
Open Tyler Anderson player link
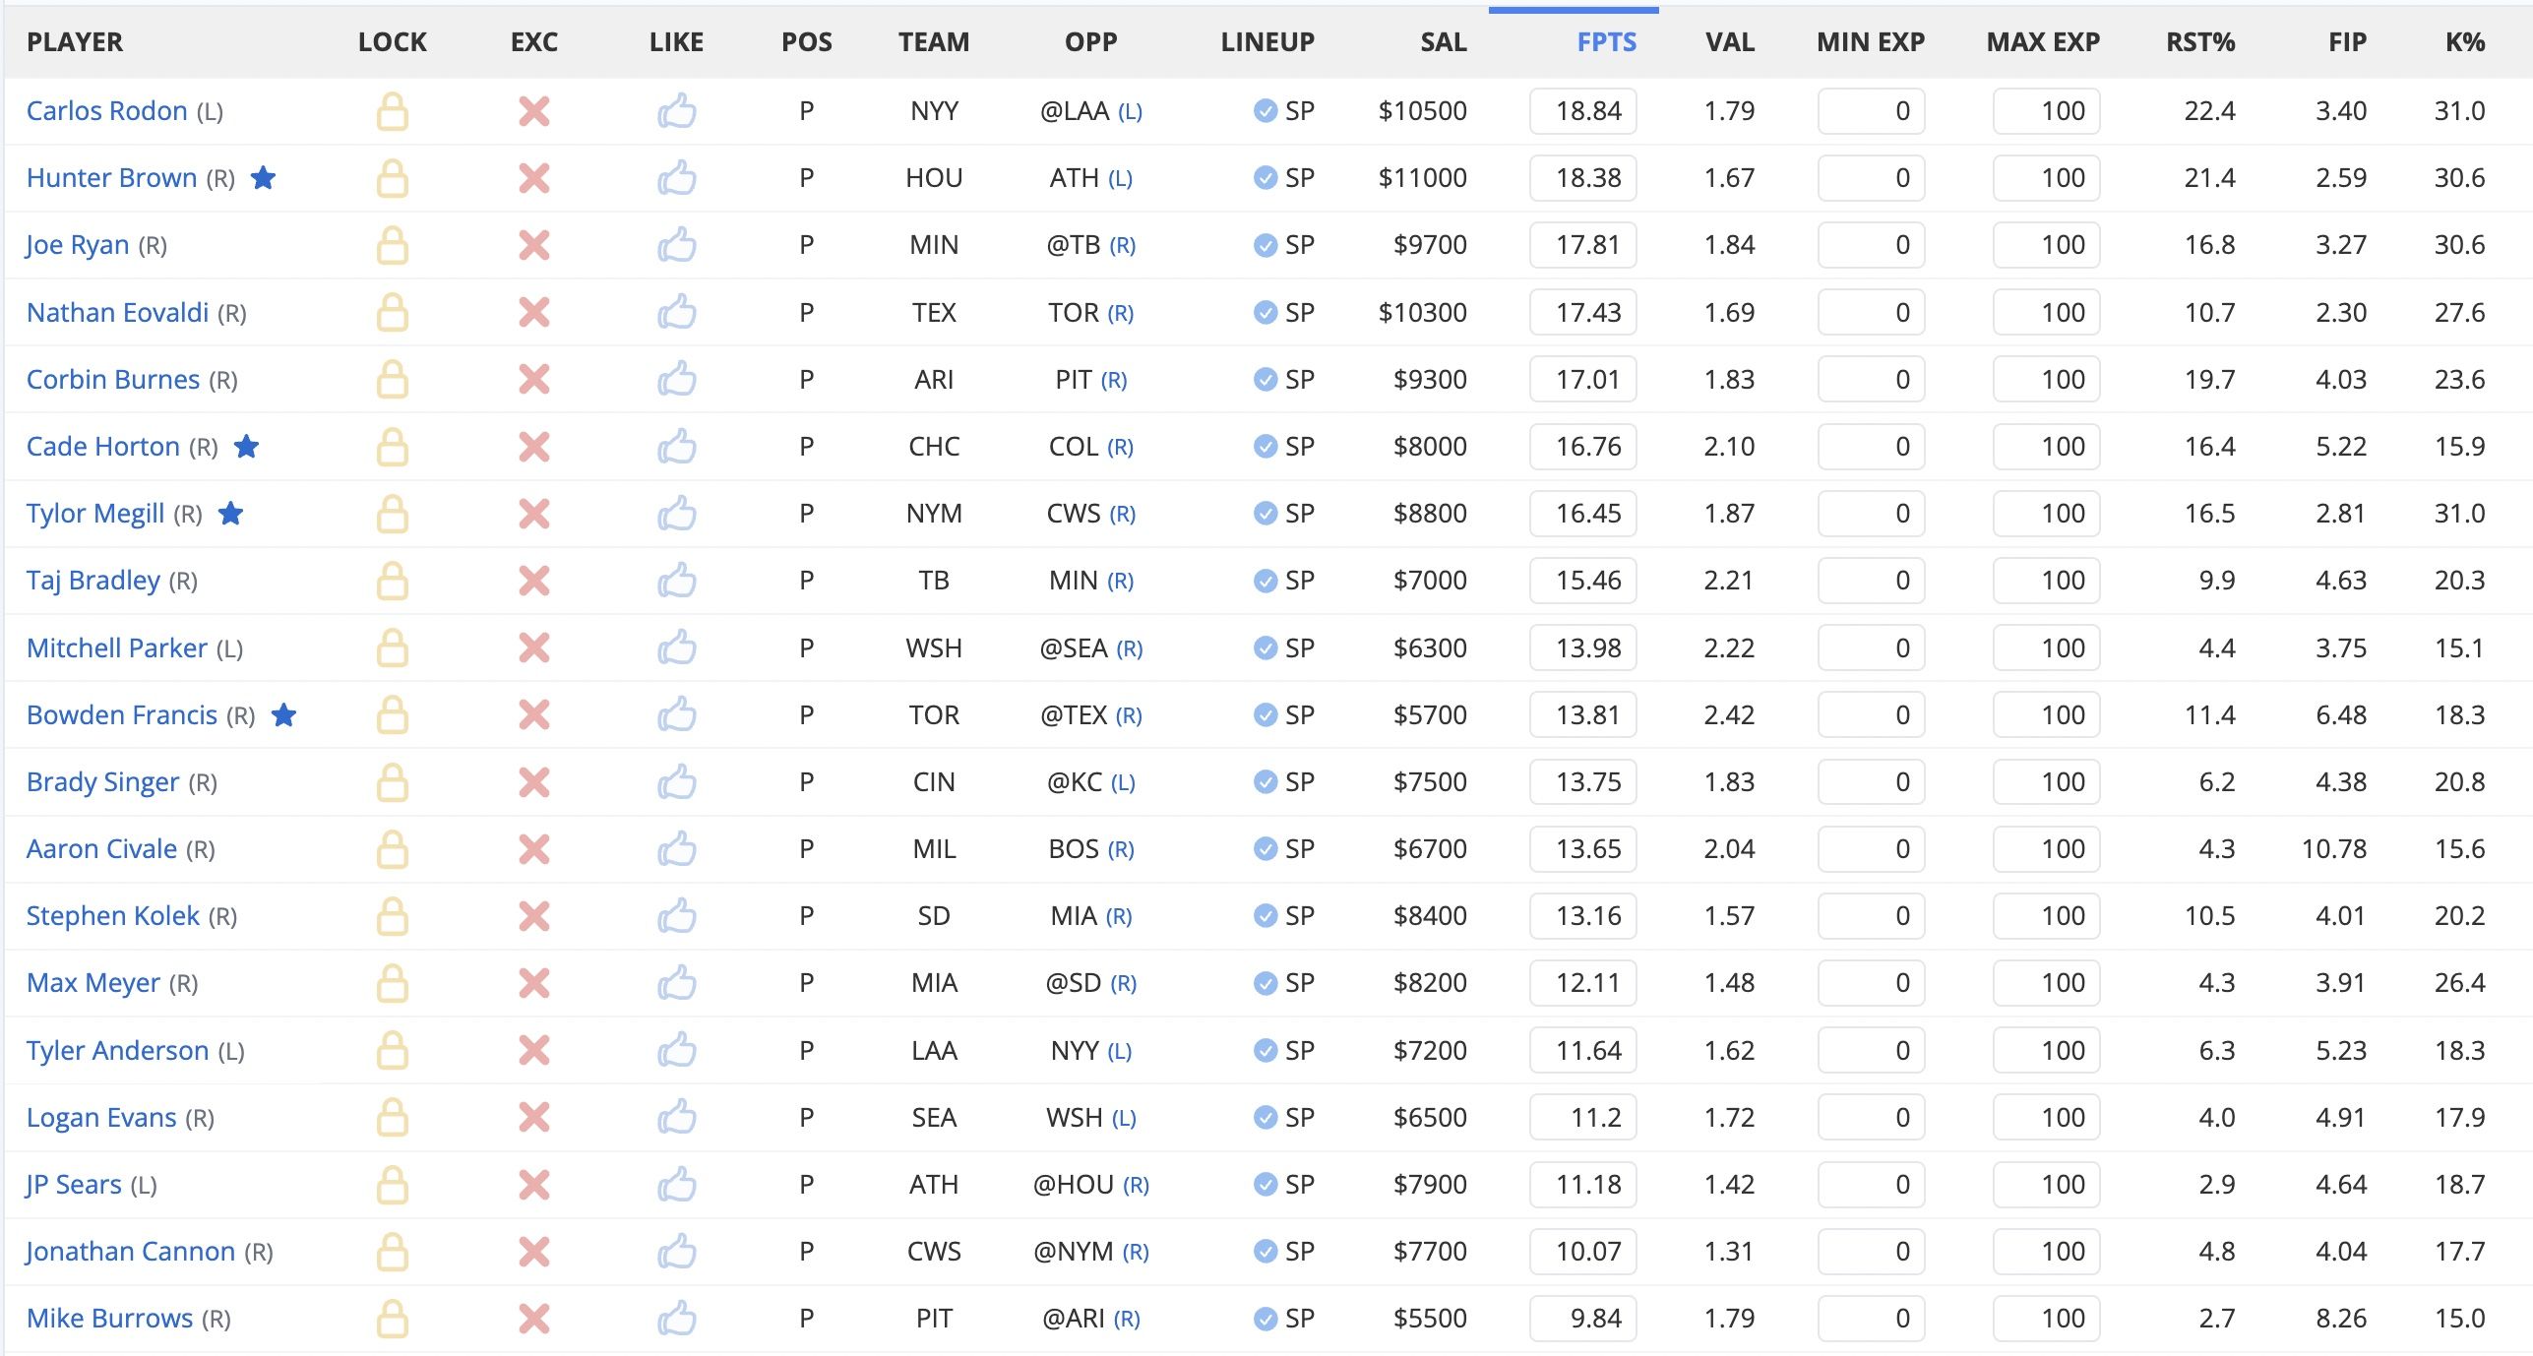pos(117,1050)
